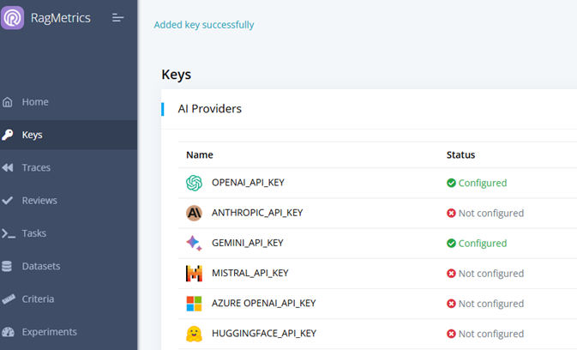Navigate to Tasks in sidebar
Image resolution: width=577 pixels, height=350 pixels.
(x=34, y=233)
